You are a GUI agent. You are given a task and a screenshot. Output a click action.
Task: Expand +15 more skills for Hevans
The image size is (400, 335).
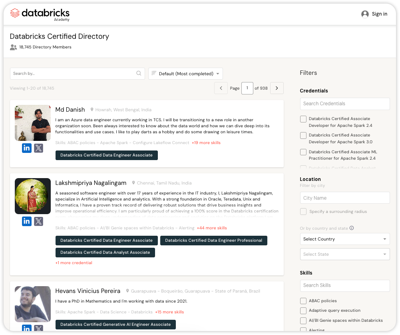click(169, 312)
